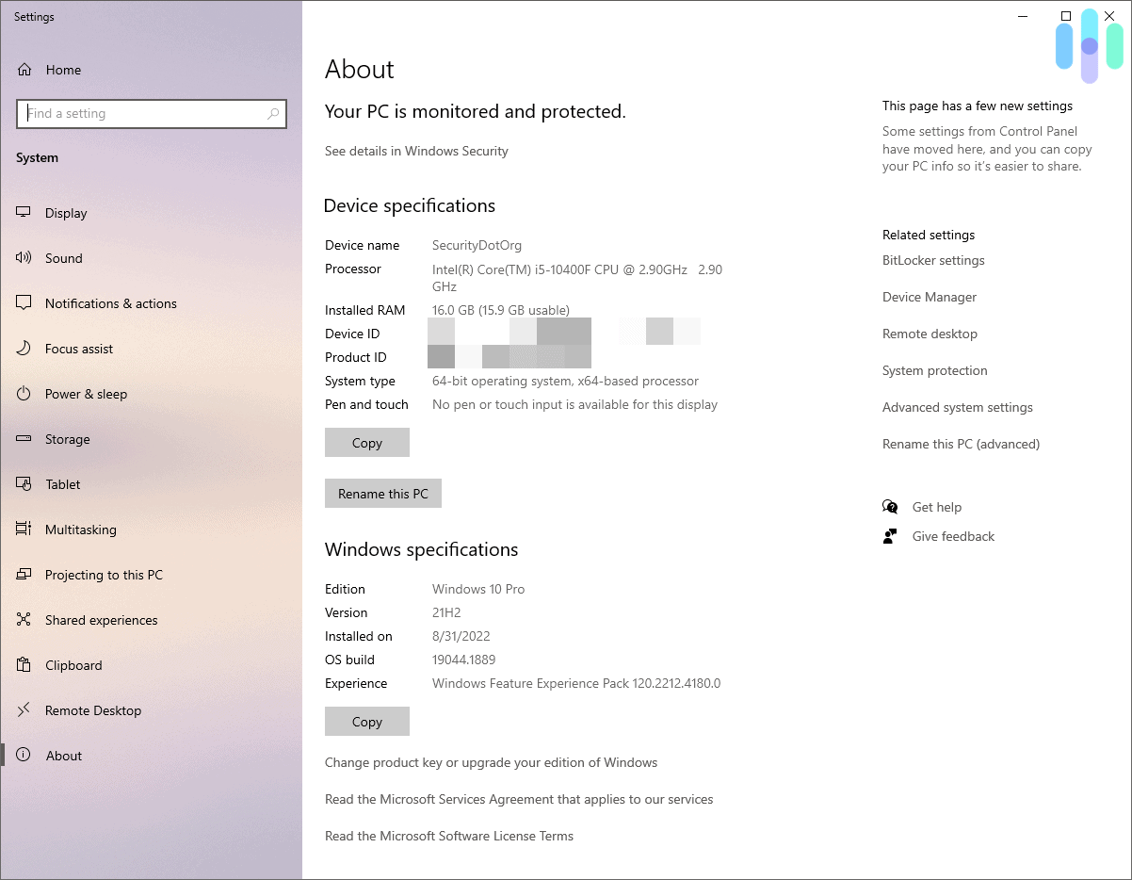Open Tablet settings via its icon
1132x880 pixels.
point(23,483)
